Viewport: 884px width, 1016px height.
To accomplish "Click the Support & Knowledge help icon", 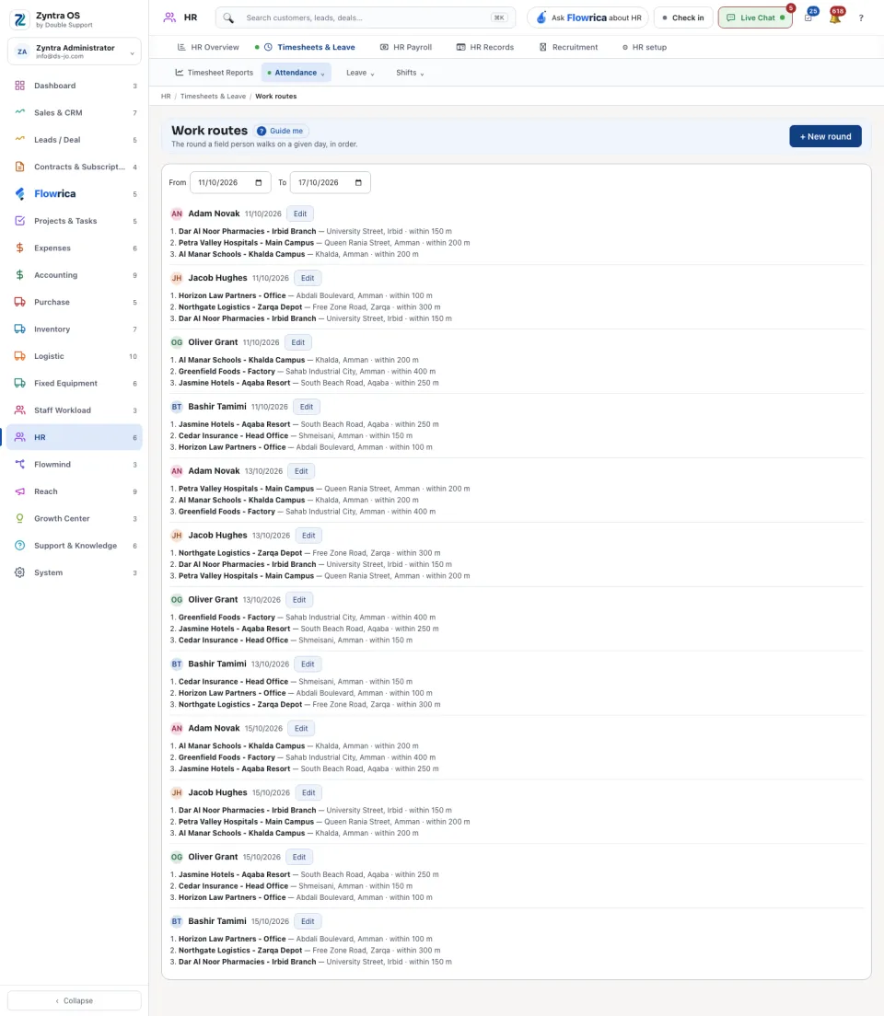I will click(x=20, y=546).
